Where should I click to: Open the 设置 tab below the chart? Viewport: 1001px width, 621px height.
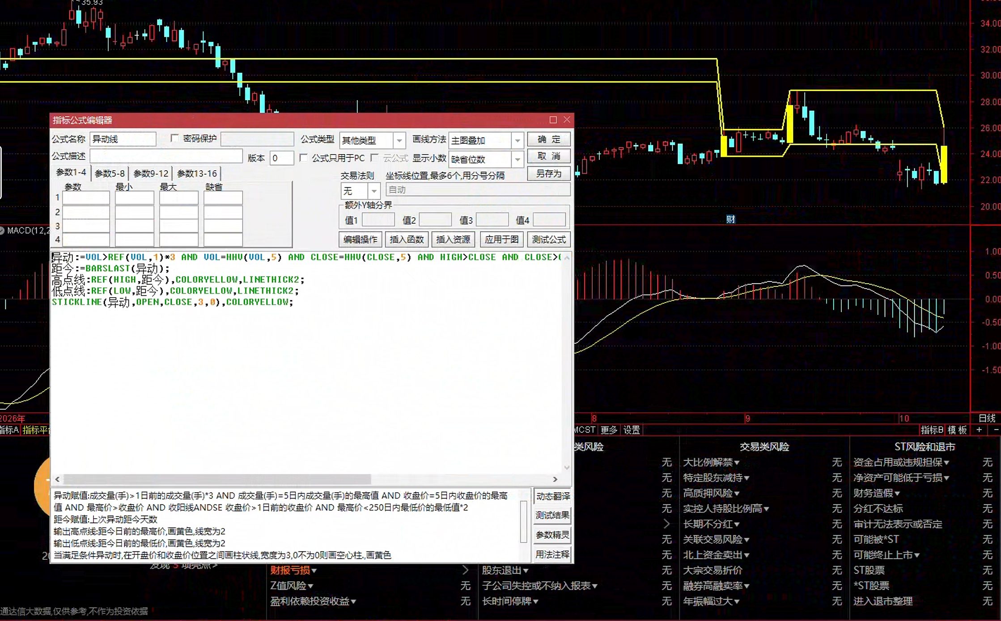(632, 430)
